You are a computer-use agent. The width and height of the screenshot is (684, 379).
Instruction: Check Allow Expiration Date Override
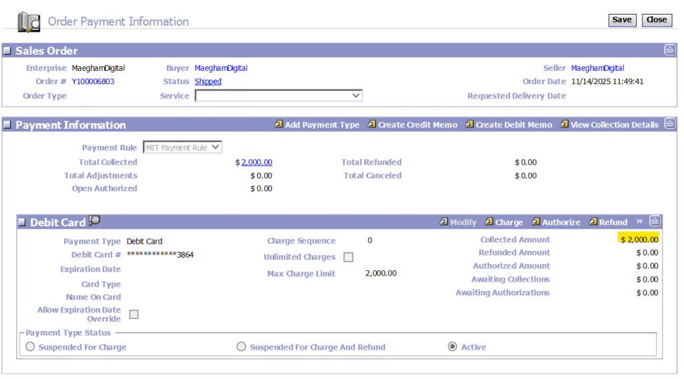pos(134,314)
